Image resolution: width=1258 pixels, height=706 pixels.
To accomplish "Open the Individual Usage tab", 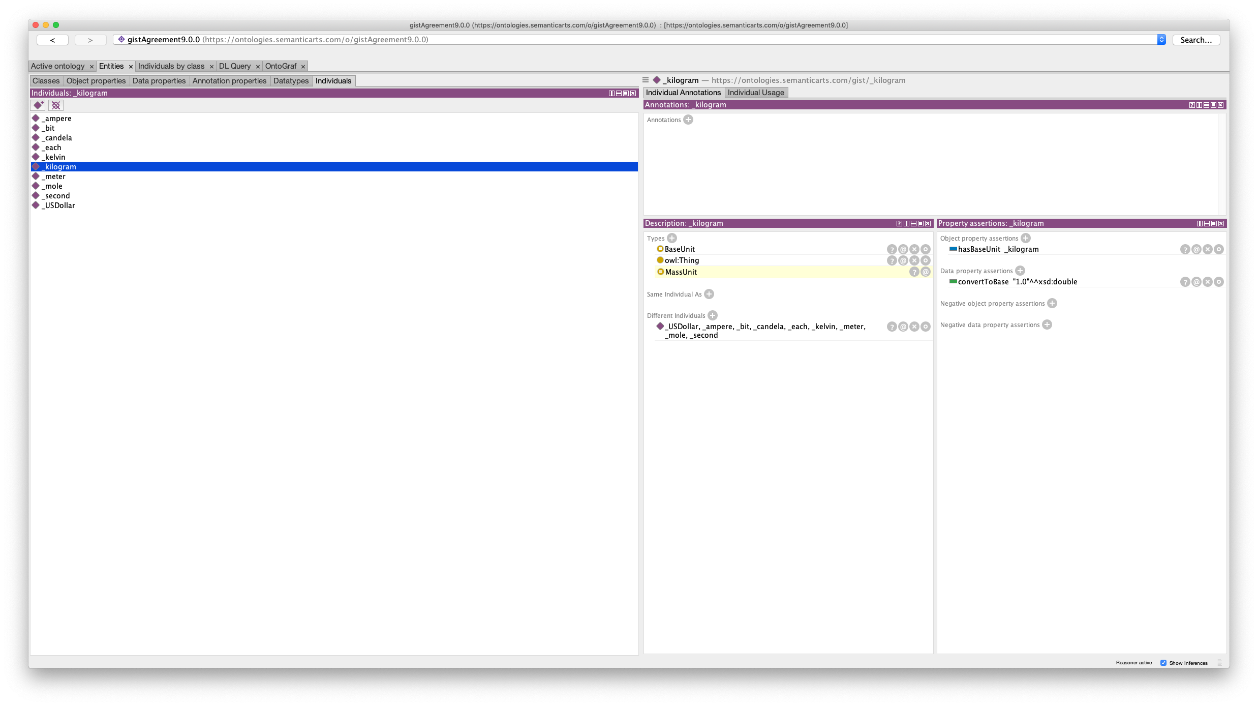I will [755, 93].
